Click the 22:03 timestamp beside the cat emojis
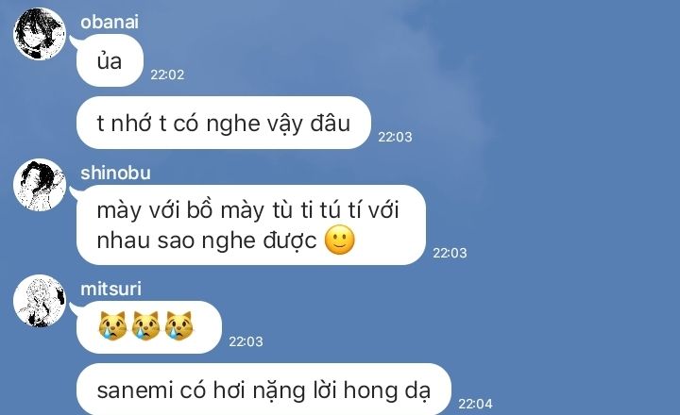This screenshot has height=415, width=680. click(246, 341)
